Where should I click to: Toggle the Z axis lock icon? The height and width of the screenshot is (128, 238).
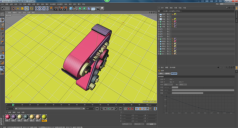(x=46, y=9)
